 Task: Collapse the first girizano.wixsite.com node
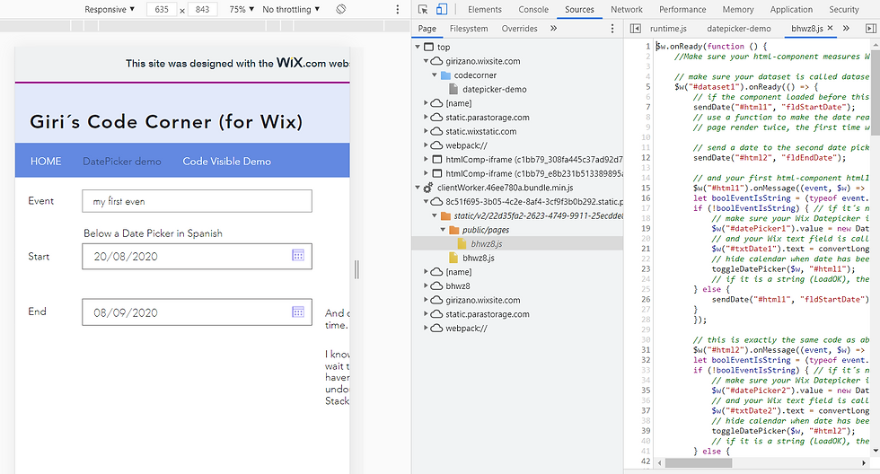426,60
